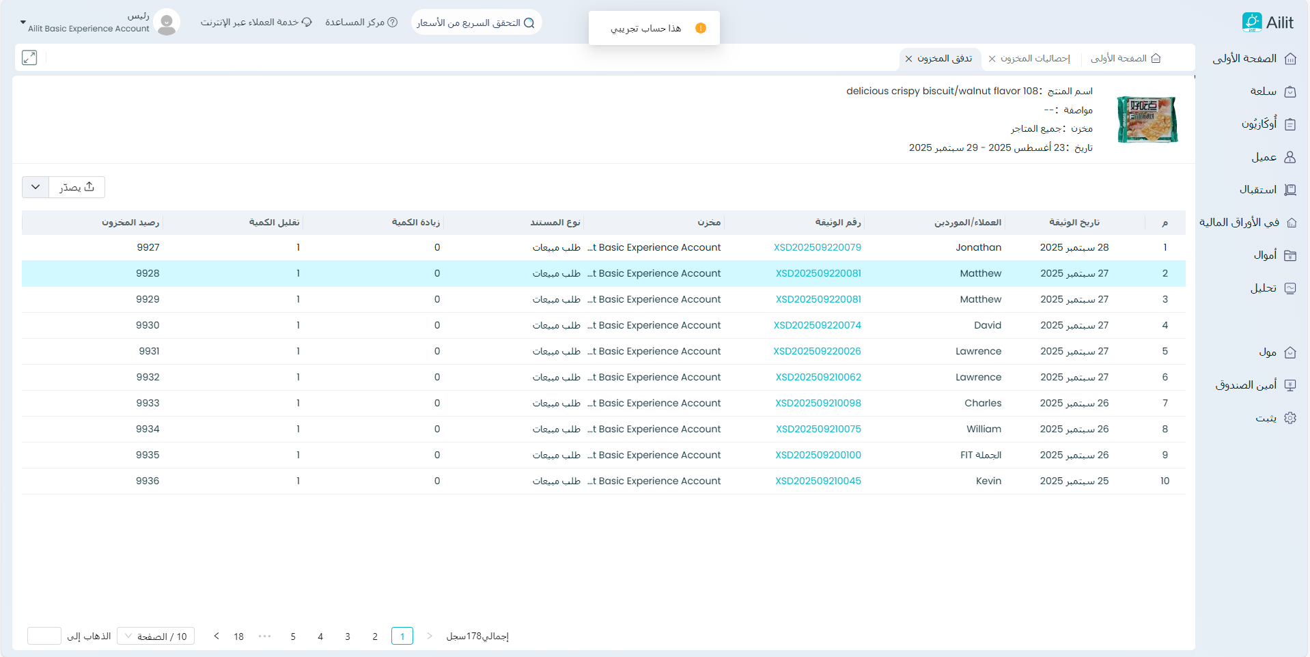Close the إحصائيات المخزون tab
Screen dimensions: 1310x657
coord(992,59)
